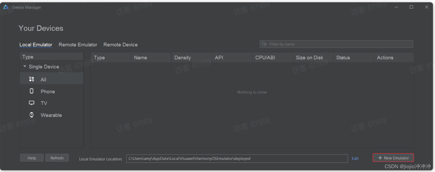Image resolution: width=435 pixels, height=172 pixels.
Task: Click the Refresh button
Action: point(57,158)
